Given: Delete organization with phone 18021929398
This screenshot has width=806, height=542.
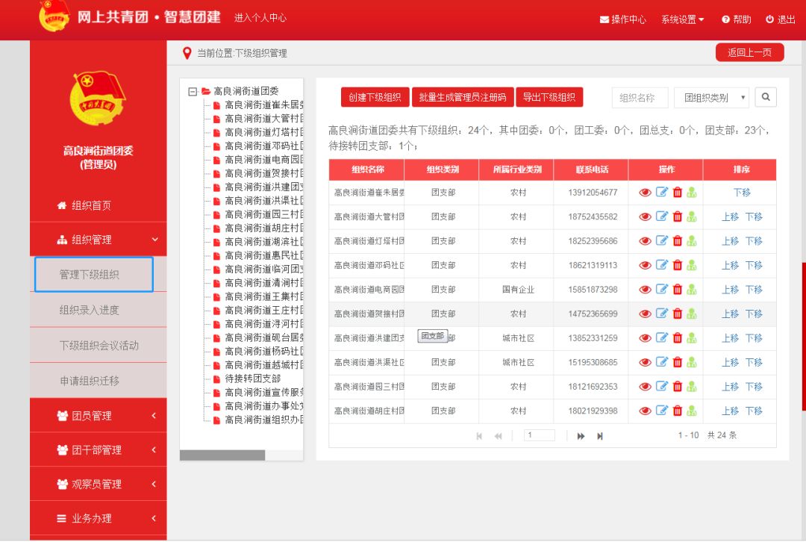Looking at the screenshot, I should (678, 411).
